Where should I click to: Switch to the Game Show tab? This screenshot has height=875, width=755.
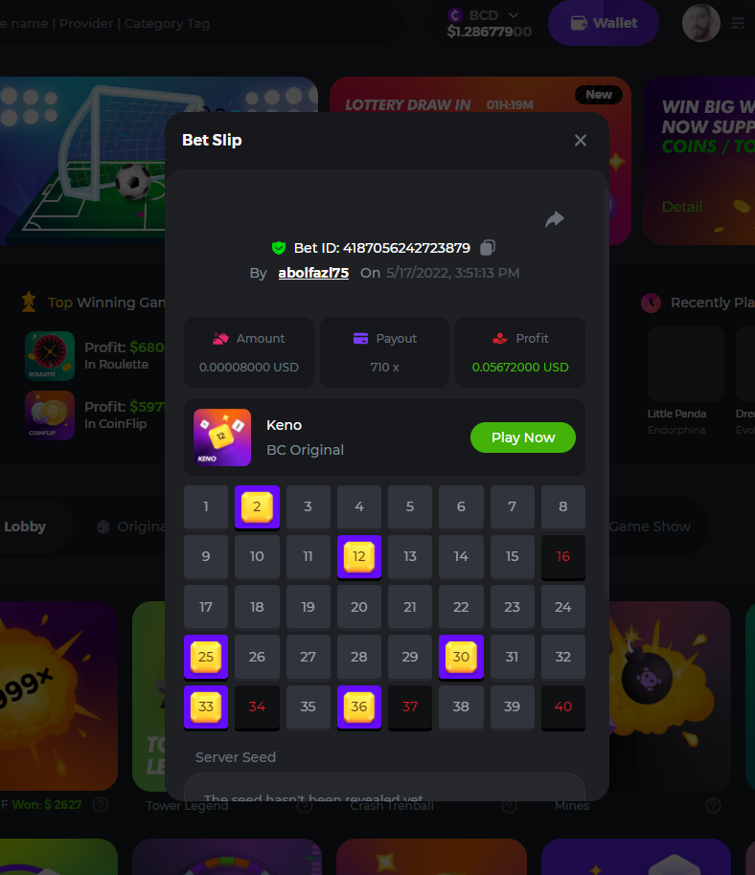point(650,527)
